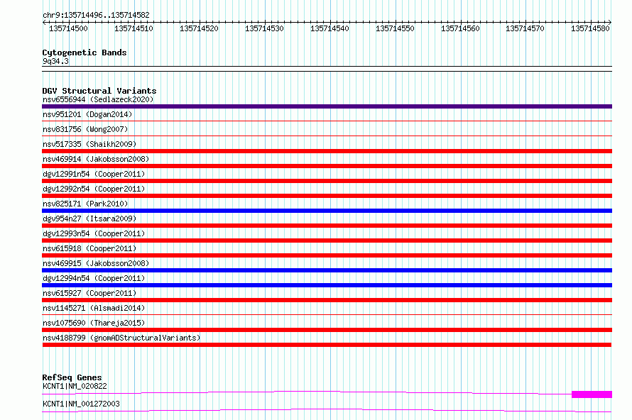The image size is (632, 420).
Task: Open variant nsv469914 (Jakobsson2008)
Action: pos(96,159)
